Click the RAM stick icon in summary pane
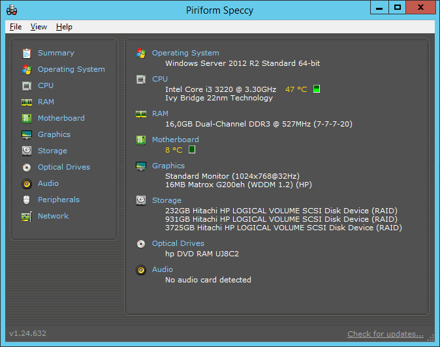This screenshot has height=347, width=440. [x=141, y=113]
